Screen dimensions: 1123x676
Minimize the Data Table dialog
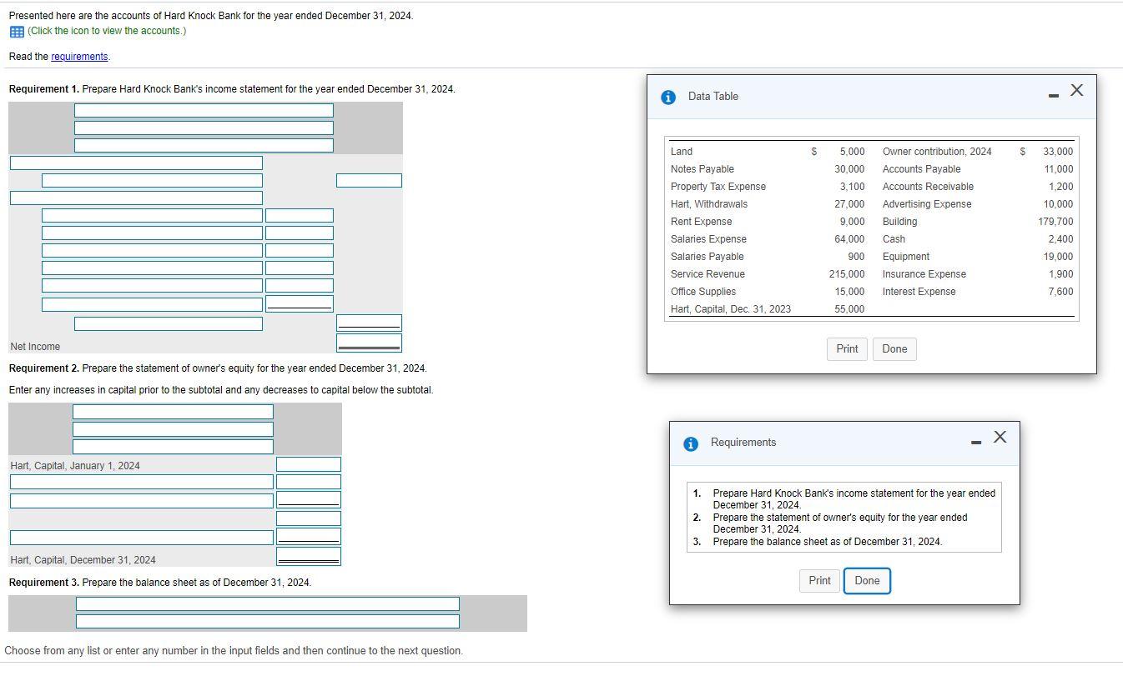pos(1054,96)
